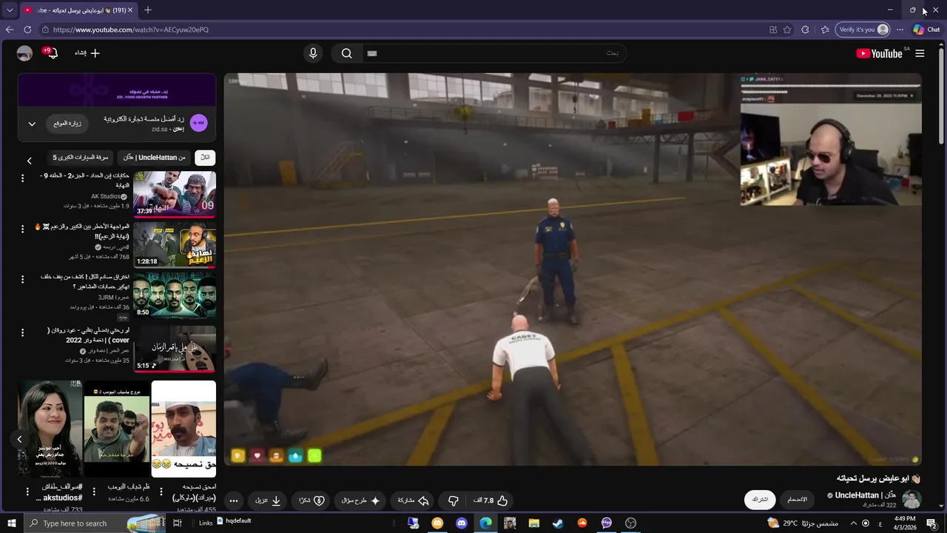947x533 pixels.
Task: Click the Thanks heart-dollar button
Action: pyautogui.click(x=312, y=500)
